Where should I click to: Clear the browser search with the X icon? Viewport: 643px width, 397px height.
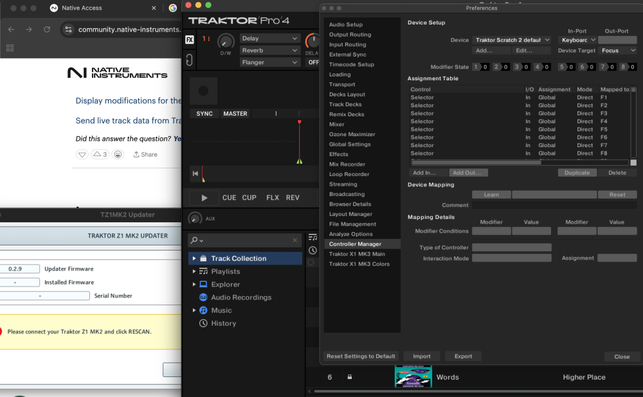click(295, 240)
